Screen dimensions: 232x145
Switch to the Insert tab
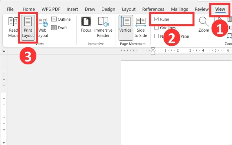tap(72, 9)
